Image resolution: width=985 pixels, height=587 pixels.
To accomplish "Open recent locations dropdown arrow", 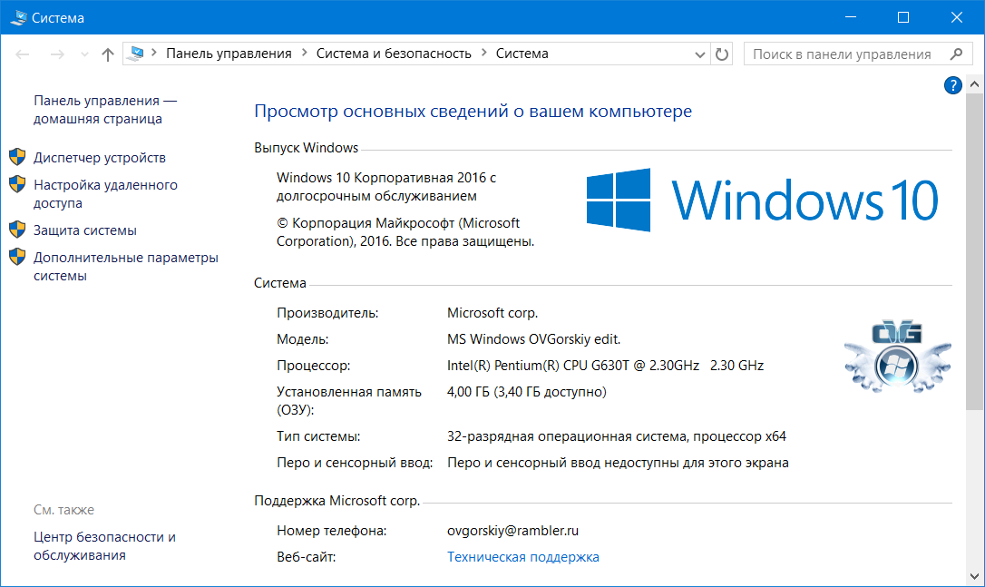I will click(x=84, y=54).
